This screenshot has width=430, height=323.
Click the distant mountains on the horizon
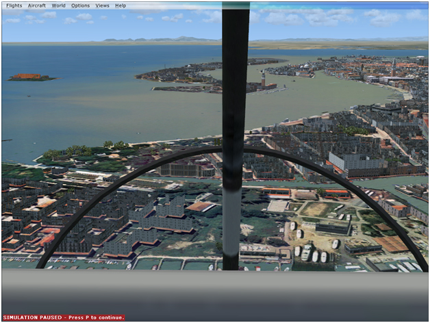[162, 39]
